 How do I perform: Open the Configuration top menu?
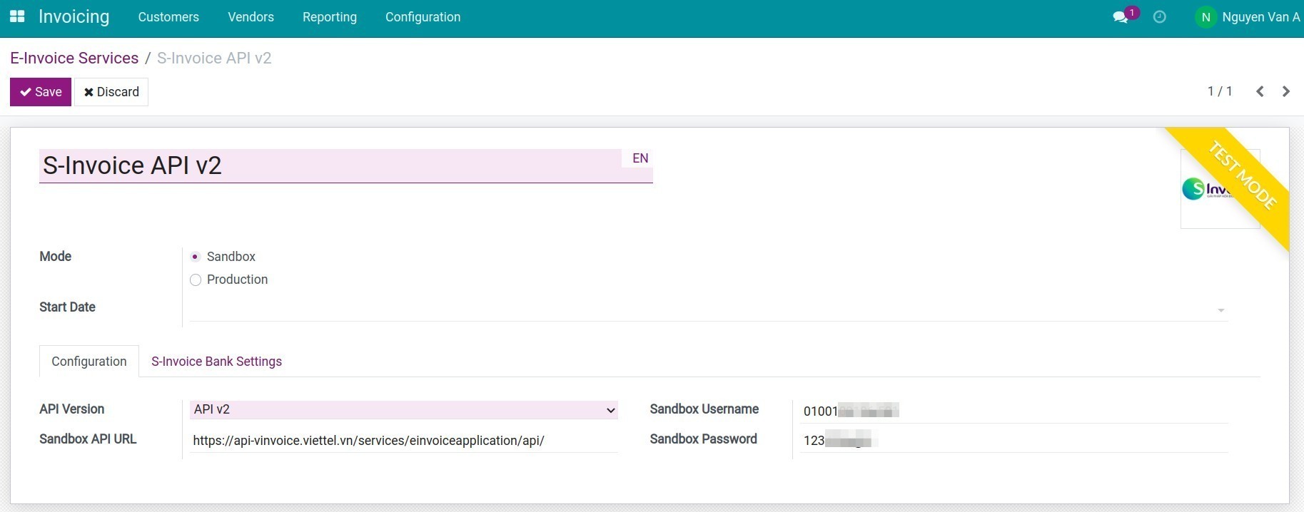423,17
